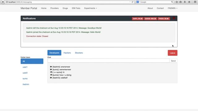Send the chat message
The image size is (198, 111).
(173, 61)
